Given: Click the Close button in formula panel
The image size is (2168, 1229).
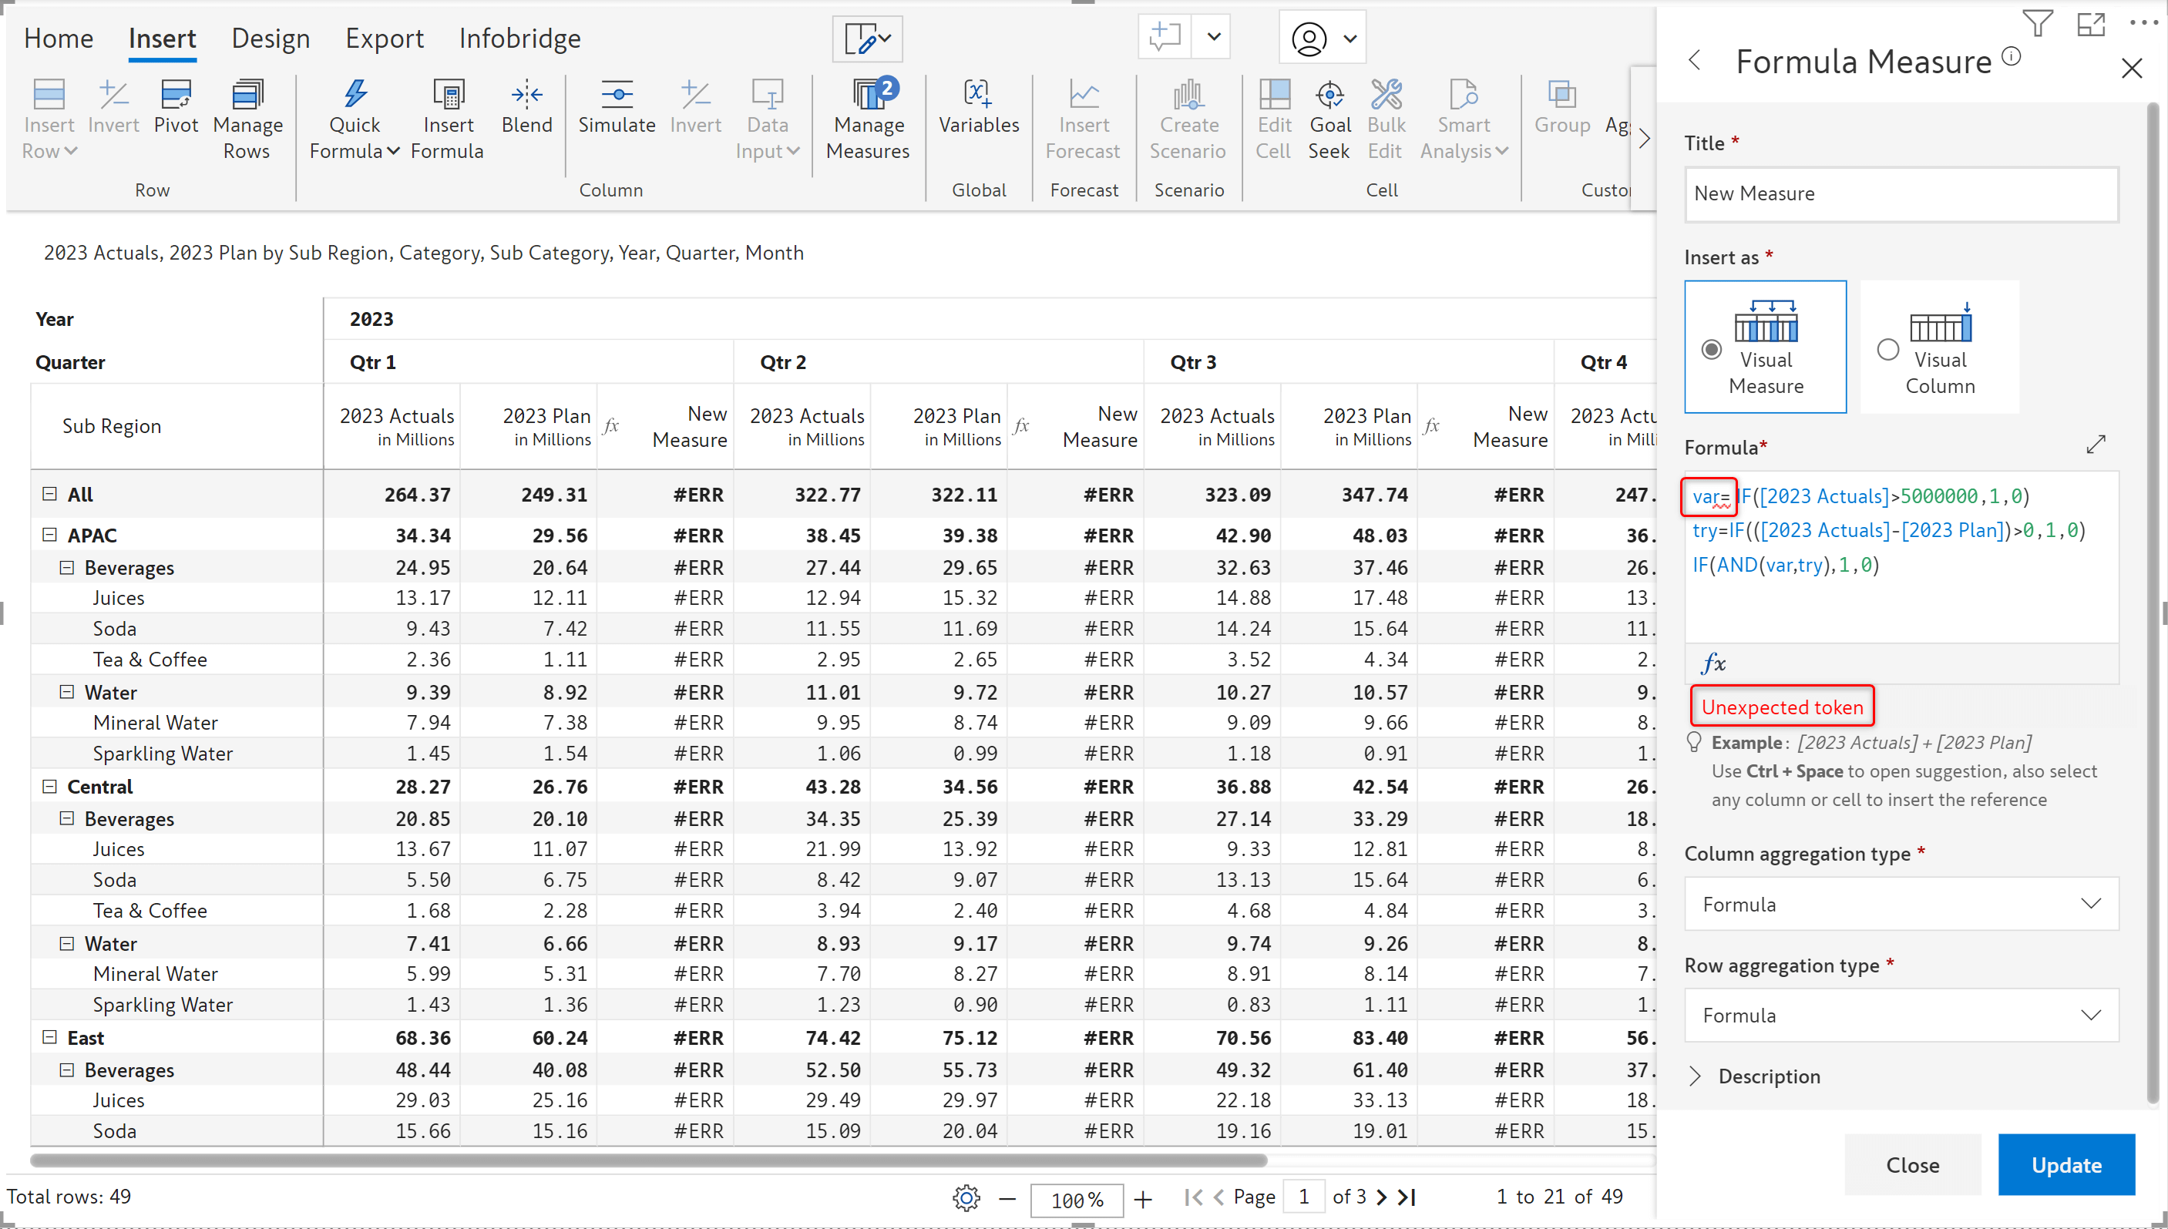Looking at the screenshot, I should point(1912,1165).
